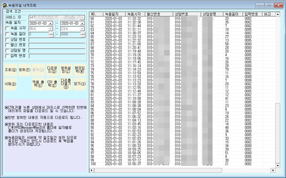The width and height of the screenshot is (286, 178).
Task: Click inside the 상담 번호 input field
Action: (x=57, y=40)
